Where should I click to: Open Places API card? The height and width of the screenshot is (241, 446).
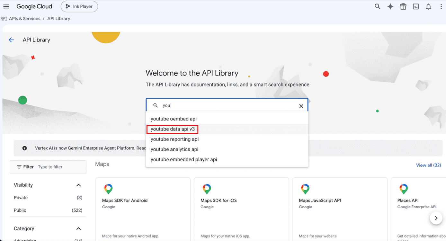point(418,209)
